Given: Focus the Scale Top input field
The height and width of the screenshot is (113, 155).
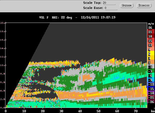Looking at the screenshot, I should click(x=109, y=3).
